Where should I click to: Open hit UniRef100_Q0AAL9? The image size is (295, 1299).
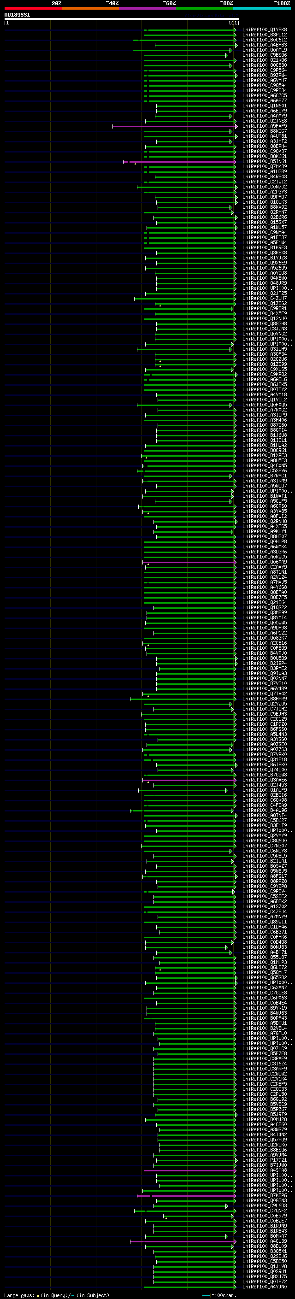coord(265,50)
